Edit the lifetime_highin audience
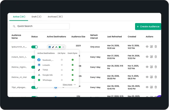 [151, 67]
